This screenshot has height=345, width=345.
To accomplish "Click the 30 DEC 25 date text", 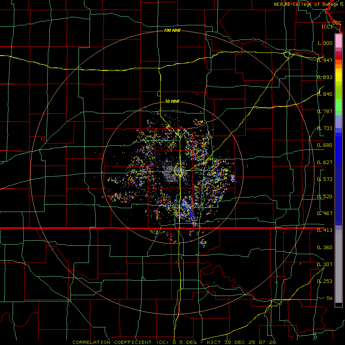I will point(240,342).
